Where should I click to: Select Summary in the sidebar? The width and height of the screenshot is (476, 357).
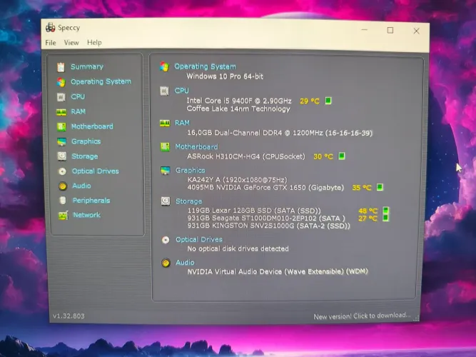pyautogui.click(x=87, y=67)
